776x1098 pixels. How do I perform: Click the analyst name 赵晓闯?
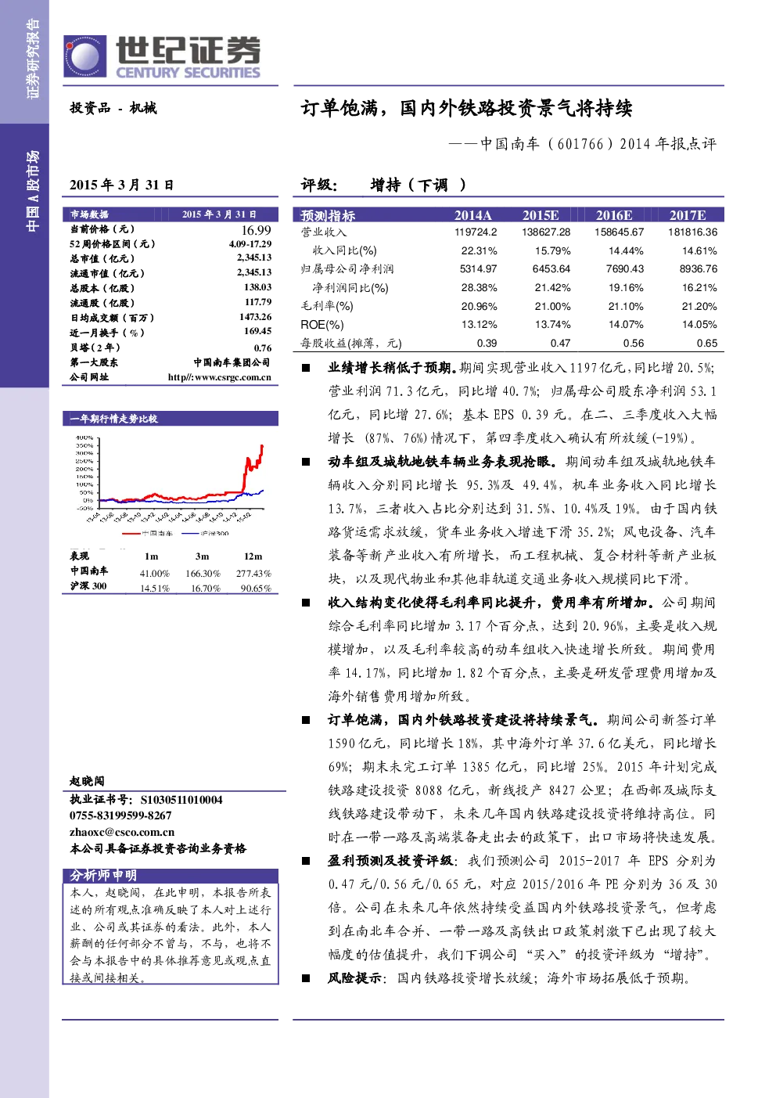pyautogui.click(x=87, y=781)
